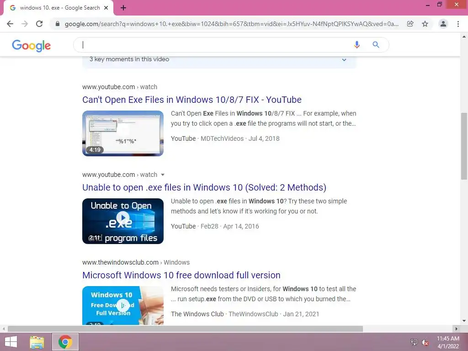This screenshot has width=468, height=351.
Task: Open dropdown arrow beside second youtube.com watch
Action: coord(163,175)
